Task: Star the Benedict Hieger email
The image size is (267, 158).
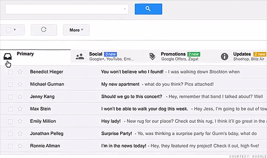Action: 20,72
